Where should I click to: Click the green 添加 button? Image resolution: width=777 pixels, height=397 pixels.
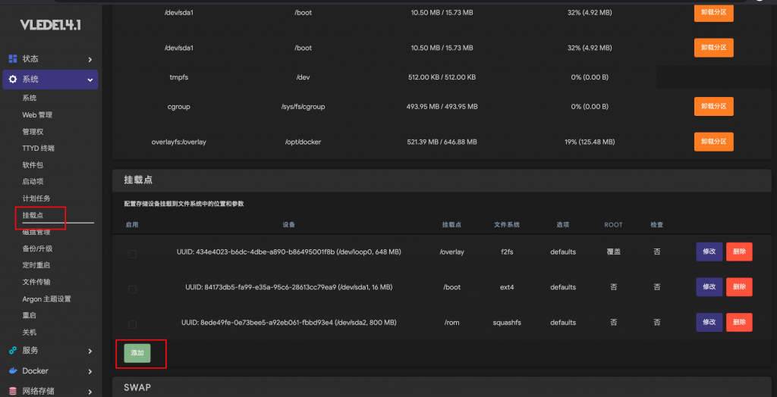(138, 353)
